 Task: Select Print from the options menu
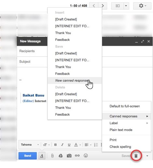click(126, 140)
